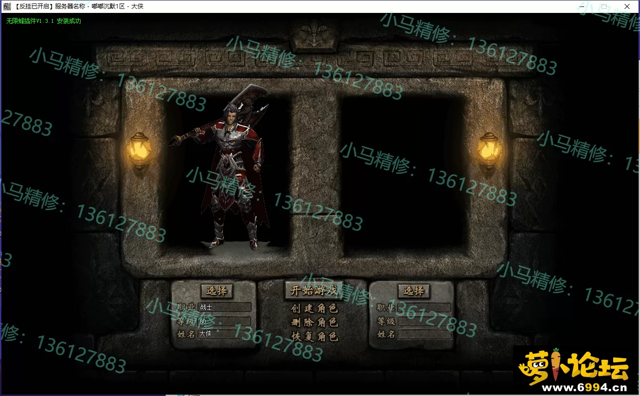Click the 无限蜂插件V1.3.1 安装成功 status text
The image size is (640, 396).
coord(44,21)
